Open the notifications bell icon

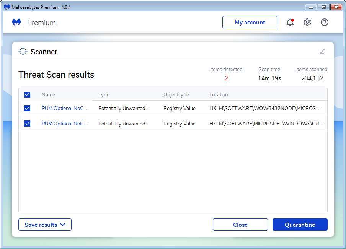coord(290,23)
